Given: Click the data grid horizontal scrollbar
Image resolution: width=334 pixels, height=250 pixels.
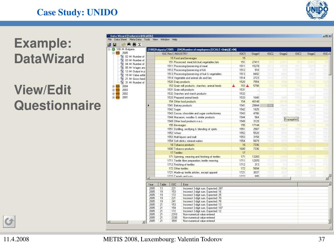Looking at the screenshot, I should point(238,178).
